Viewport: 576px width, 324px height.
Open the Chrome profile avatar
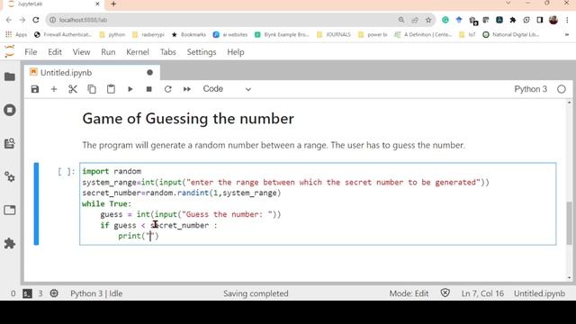click(x=553, y=20)
